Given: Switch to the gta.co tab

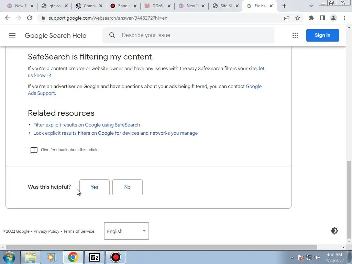Looking at the screenshot, I should pyautogui.click(x=55, y=6).
